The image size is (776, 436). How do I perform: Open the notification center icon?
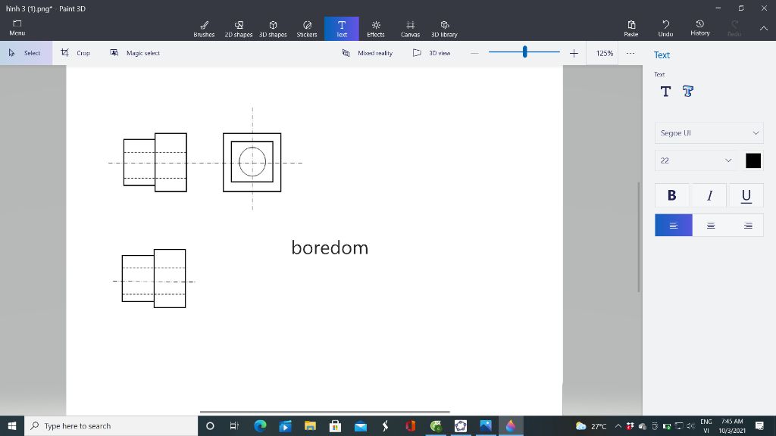pyautogui.click(x=759, y=425)
